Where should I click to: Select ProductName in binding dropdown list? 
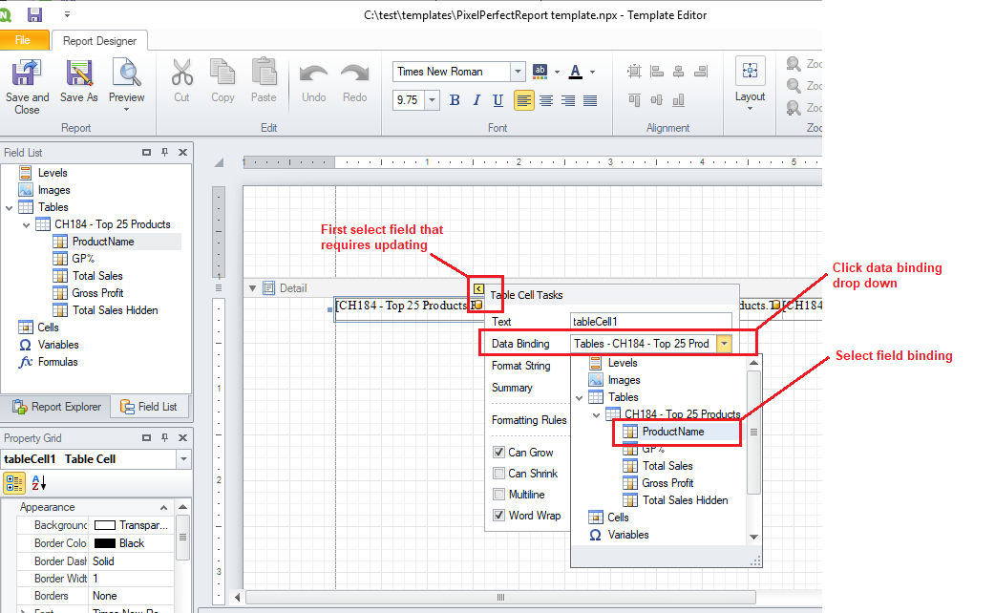[673, 432]
